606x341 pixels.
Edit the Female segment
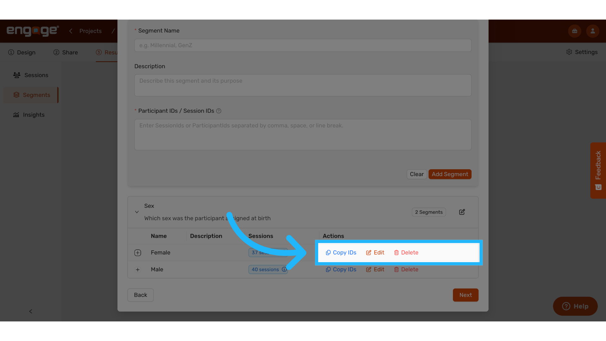pos(375,253)
